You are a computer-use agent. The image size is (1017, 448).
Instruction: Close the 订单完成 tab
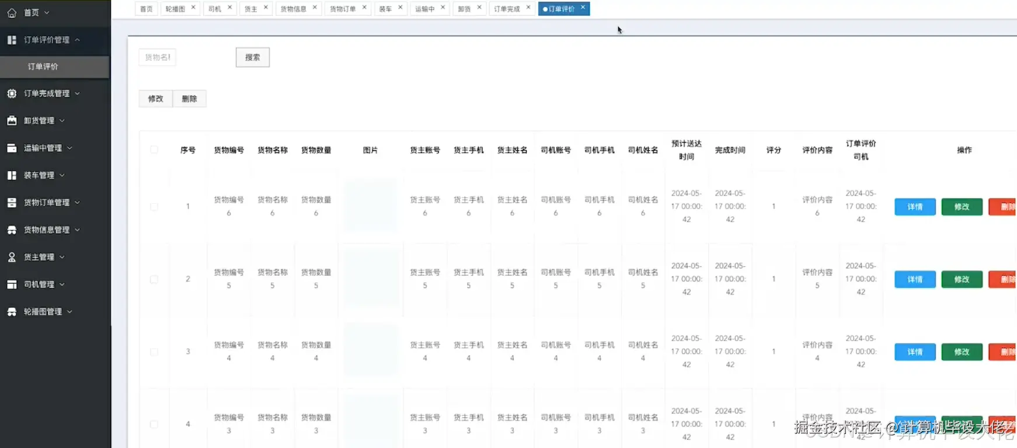pos(528,8)
